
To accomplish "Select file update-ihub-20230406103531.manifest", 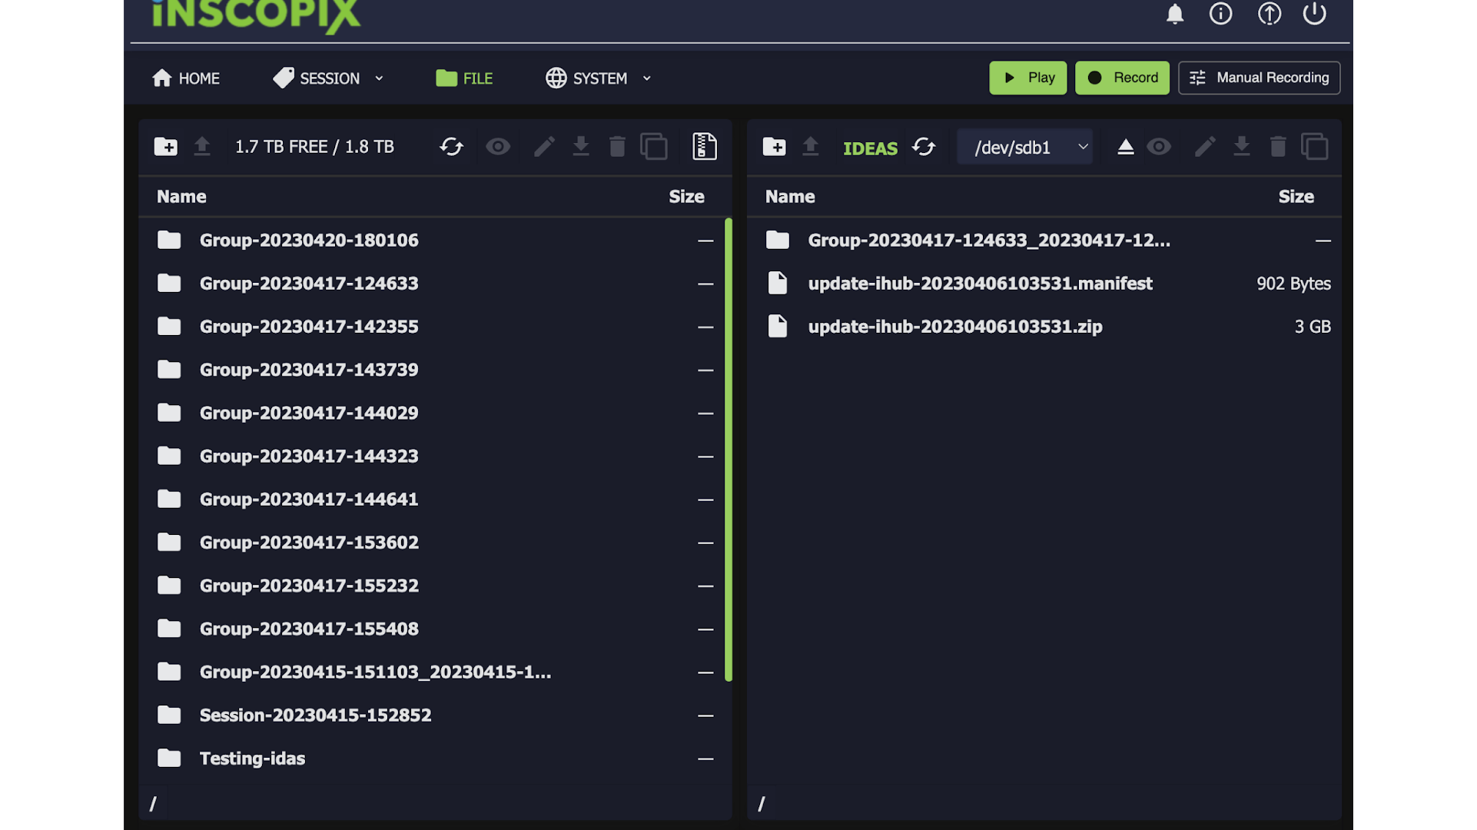I will (1044, 284).
